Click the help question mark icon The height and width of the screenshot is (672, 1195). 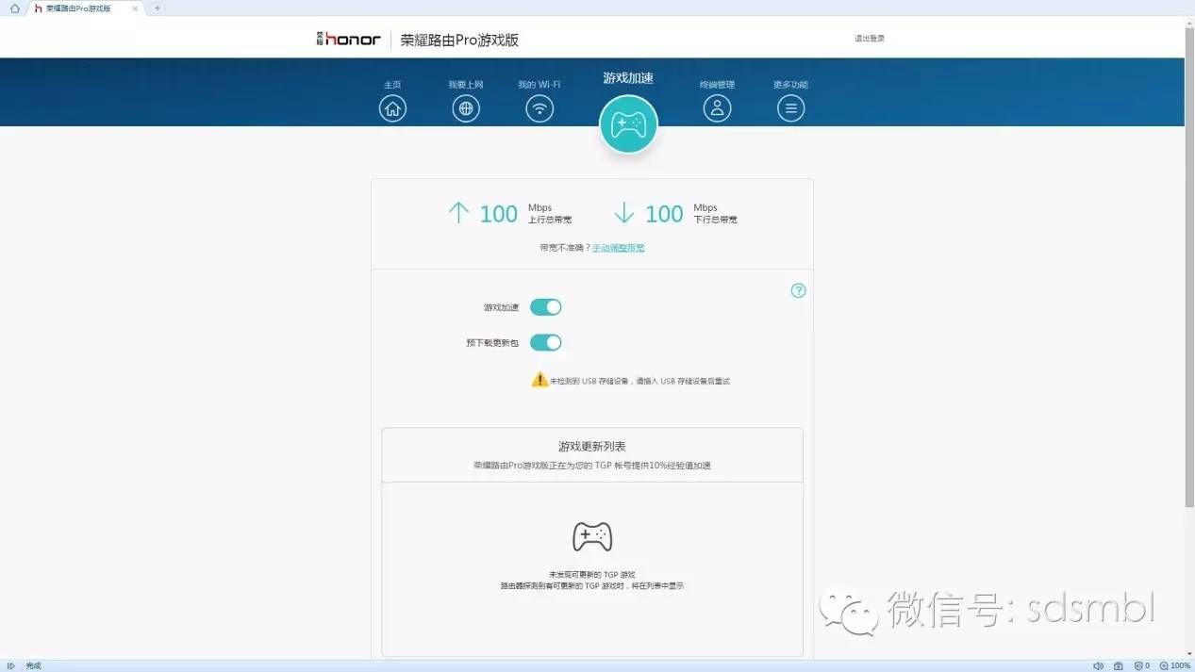[x=798, y=290]
